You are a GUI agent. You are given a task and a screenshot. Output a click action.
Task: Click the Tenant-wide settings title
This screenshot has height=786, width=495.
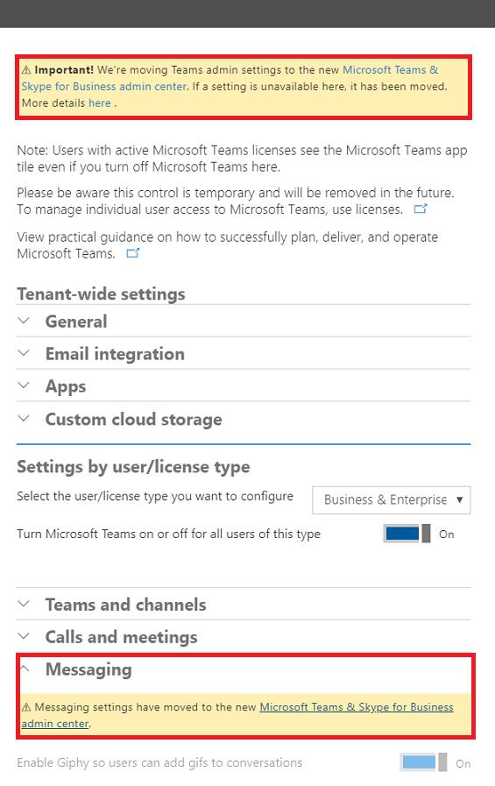[102, 294]
